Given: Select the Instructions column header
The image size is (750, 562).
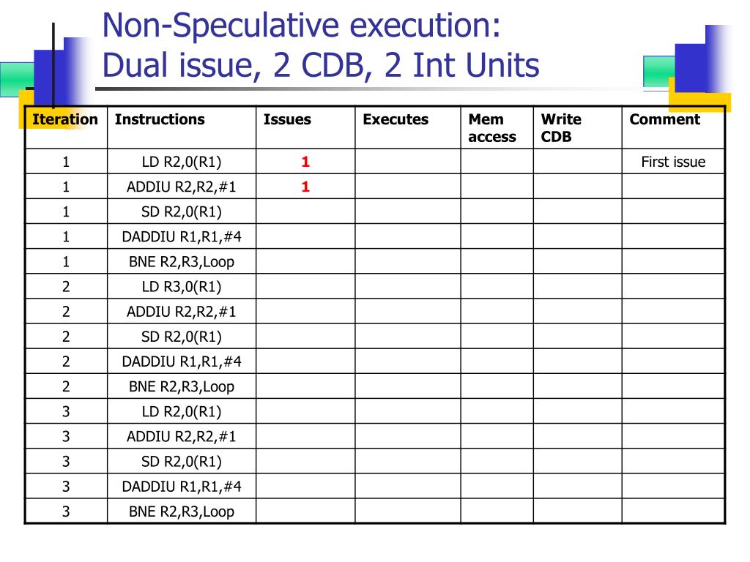Looking at the screenshot, I should (x=160, y=119).
